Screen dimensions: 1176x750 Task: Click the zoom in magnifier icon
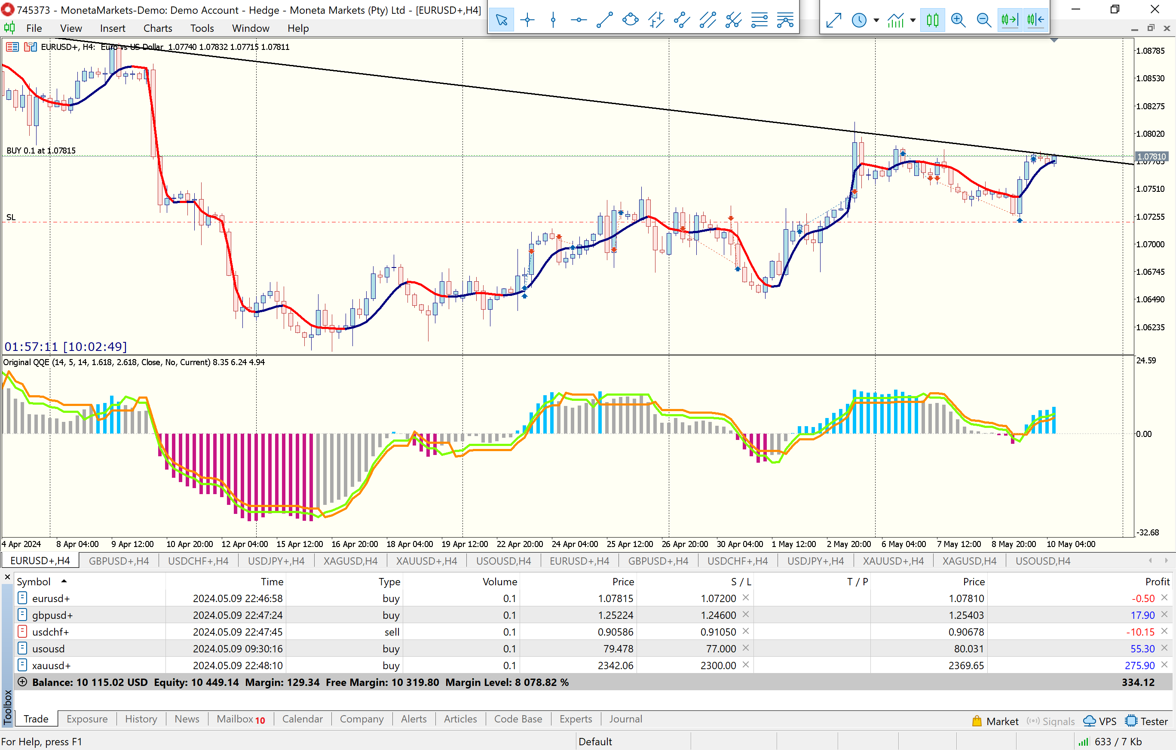[958, 20]
